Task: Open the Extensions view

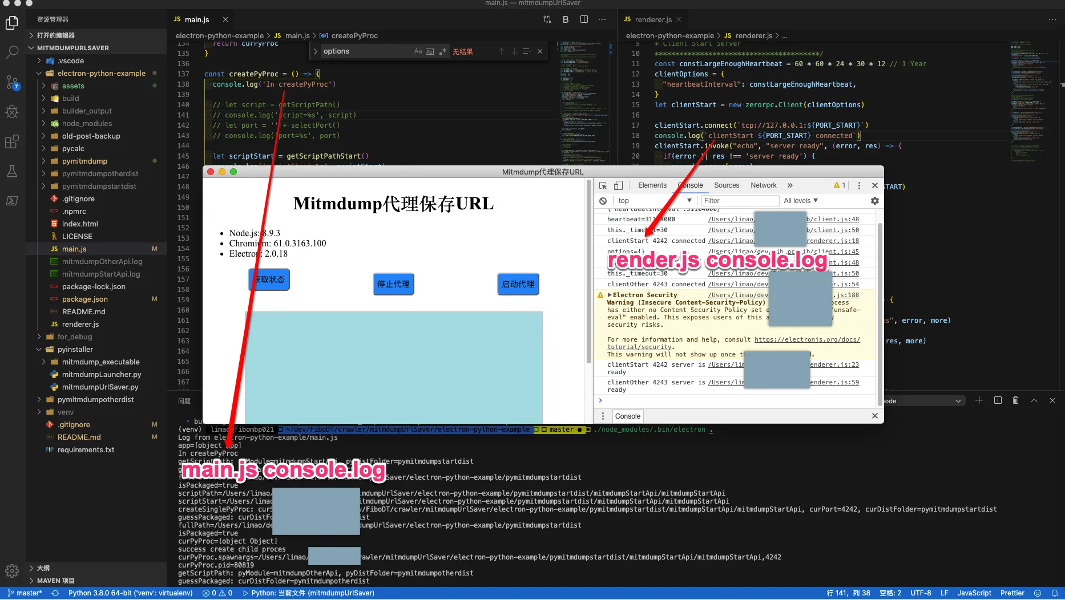Action: (x=12, y=141)
